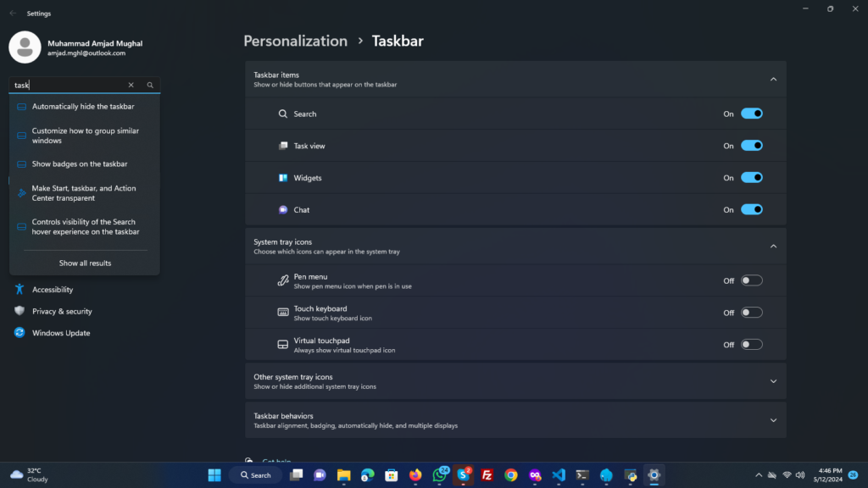
Task: Turn on Touch keyboard toggle
Action: 751,313
